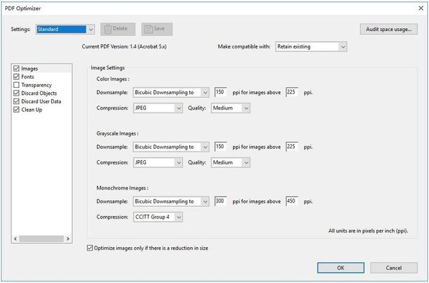The width and height of the screenshot is (429, 283).
Task: Expand the Make compatible with dropdown
Action: point(310,46)
